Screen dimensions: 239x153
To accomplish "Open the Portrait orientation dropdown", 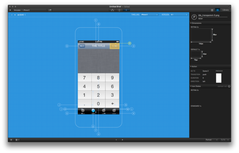I will coord(211,140).
